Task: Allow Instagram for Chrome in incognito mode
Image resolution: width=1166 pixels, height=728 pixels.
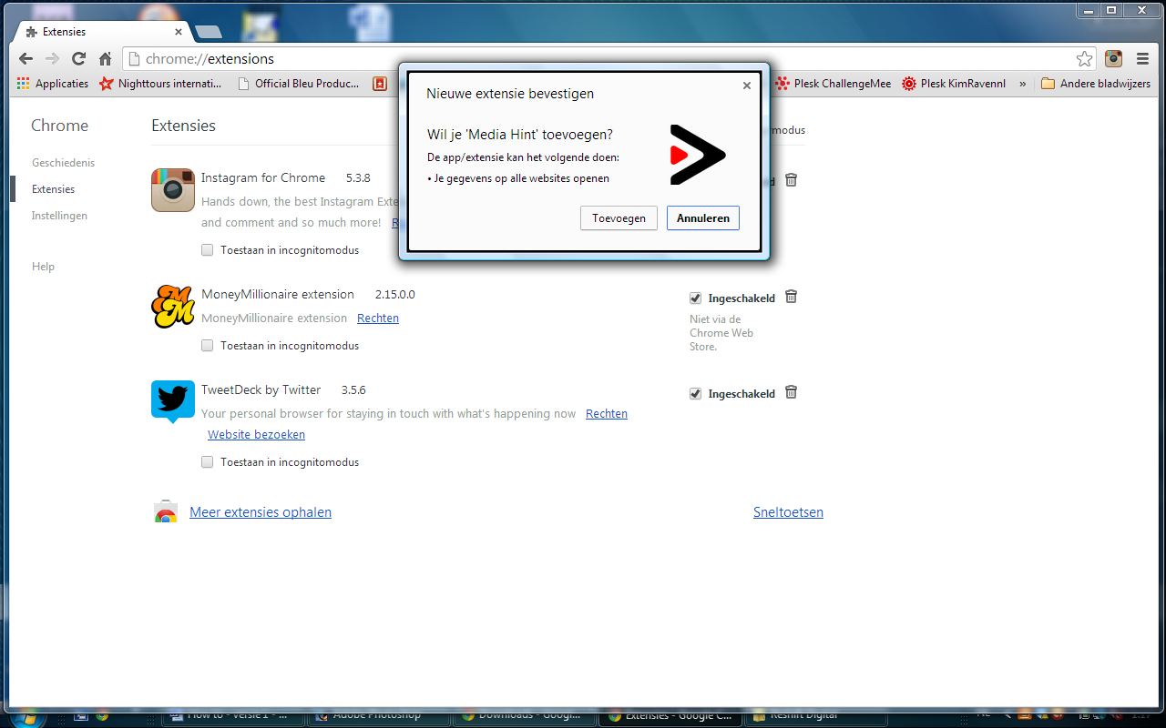Action: pos(208,250)
